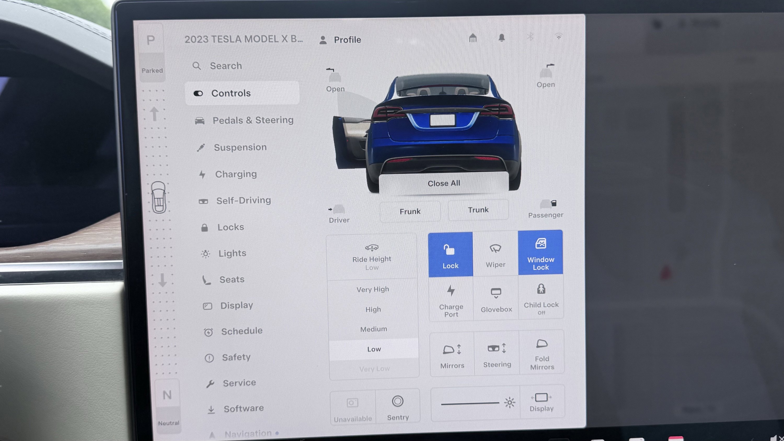Open the Lights settings
784x441 pixels.
(224, 254)
